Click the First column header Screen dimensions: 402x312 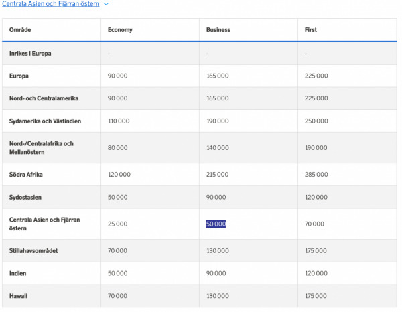pos(310,30)
